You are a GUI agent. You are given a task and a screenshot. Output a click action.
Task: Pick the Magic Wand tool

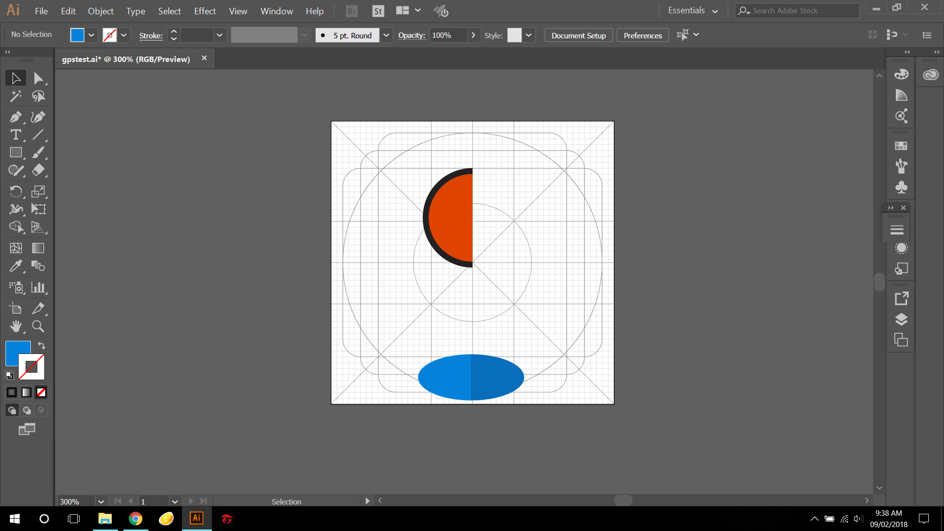point(15,96)
